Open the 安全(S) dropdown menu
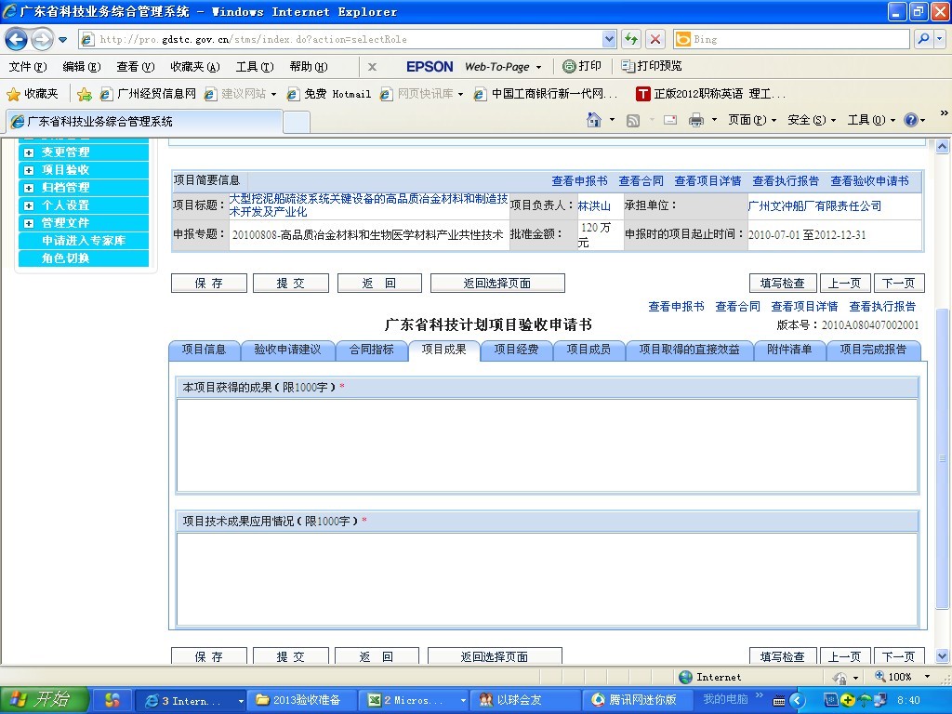The image size is (952, 714). pyautogui.click(x=812, y=120)
